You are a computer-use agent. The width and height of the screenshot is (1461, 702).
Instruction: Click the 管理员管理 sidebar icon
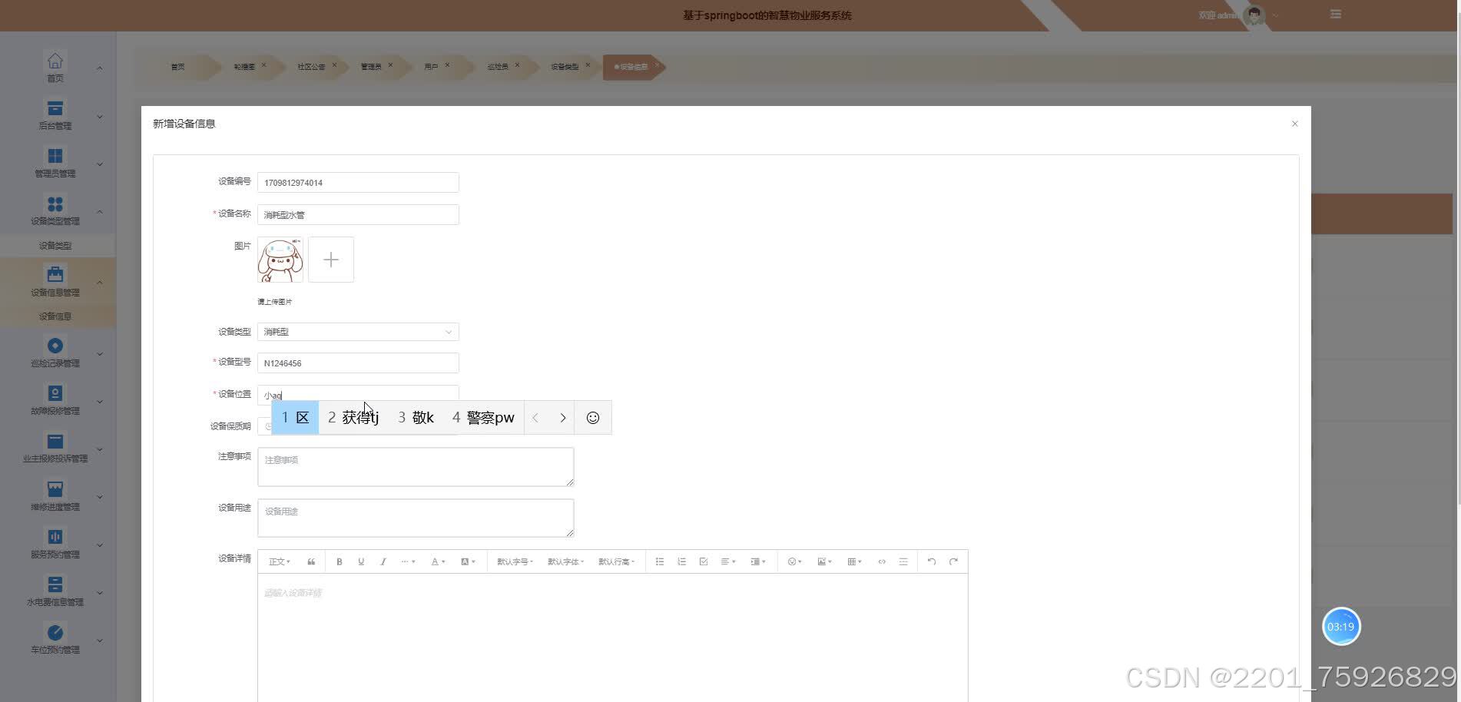(x=55, y=156)
